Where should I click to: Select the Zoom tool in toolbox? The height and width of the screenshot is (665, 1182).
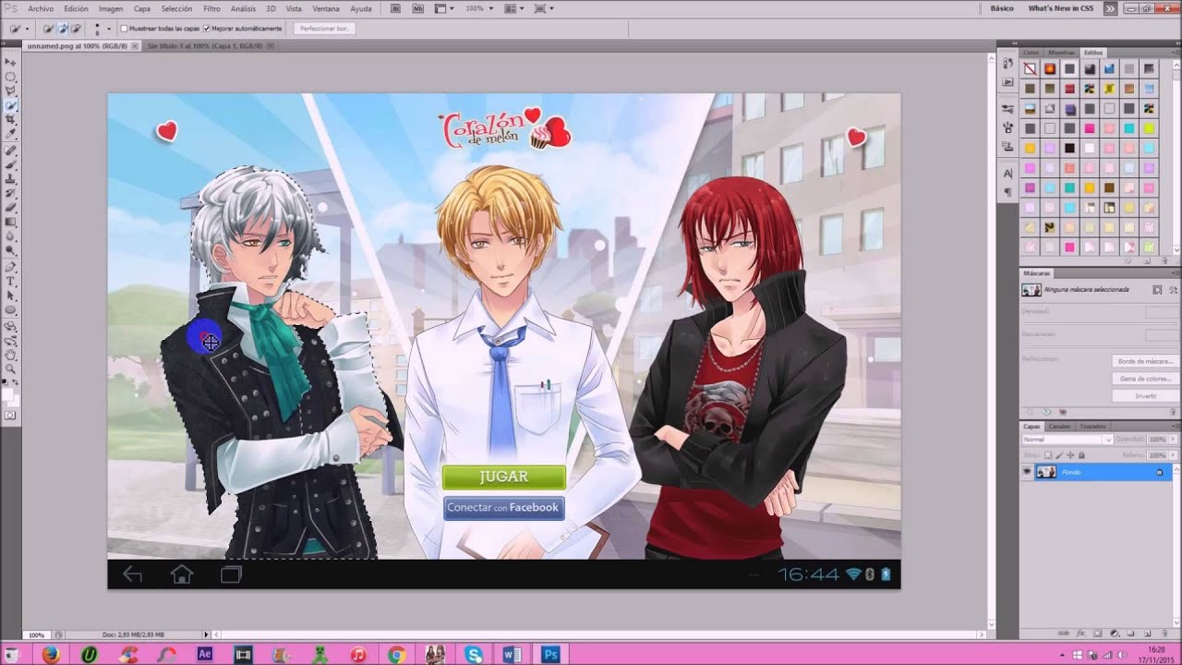point(11,369)
